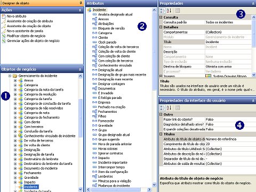This screenshot has width=256, height=192.
Task: Open Gerenciar ações de objeto de negócio
Action: [x=33, y=41]
